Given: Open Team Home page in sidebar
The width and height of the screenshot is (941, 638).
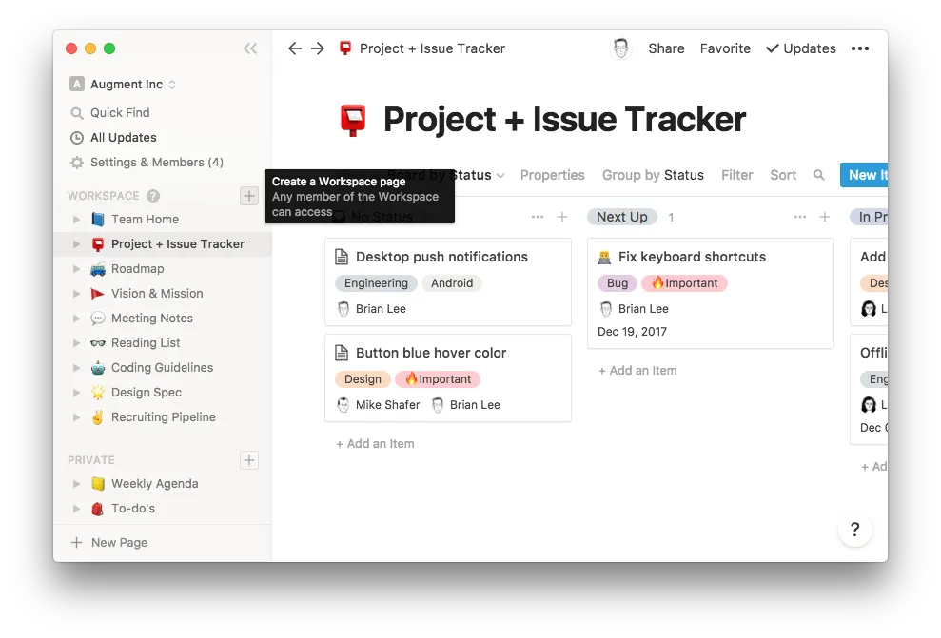Looking at the screenshot, I should pyautogui.click(x=146, y=220).
